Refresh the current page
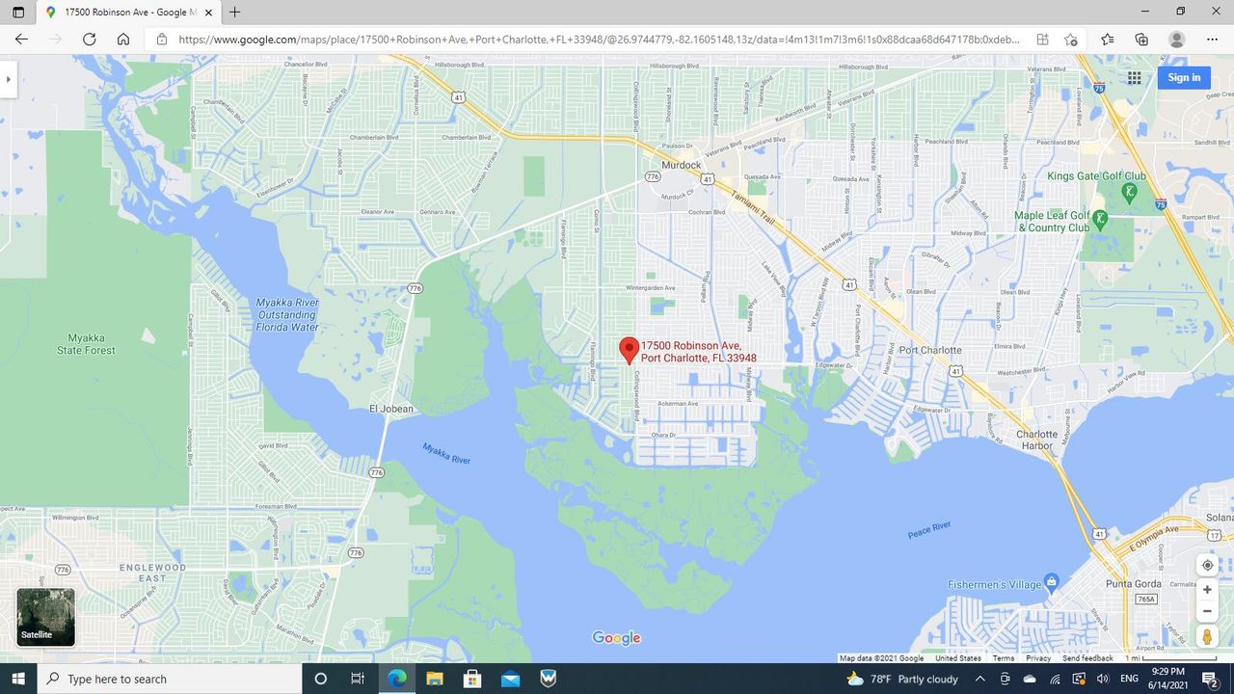Screen dimensions: 1234x694 (x=89, y=40)
